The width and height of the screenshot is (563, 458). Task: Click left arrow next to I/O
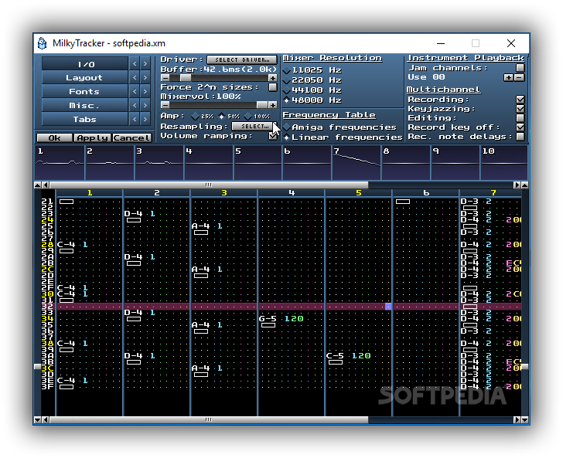click(x=135, y=64)
